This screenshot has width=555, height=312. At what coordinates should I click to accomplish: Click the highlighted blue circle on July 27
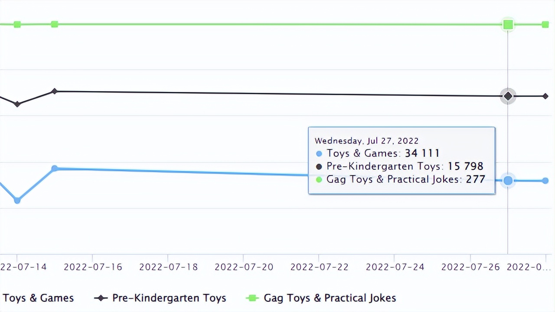pos(508,181)
